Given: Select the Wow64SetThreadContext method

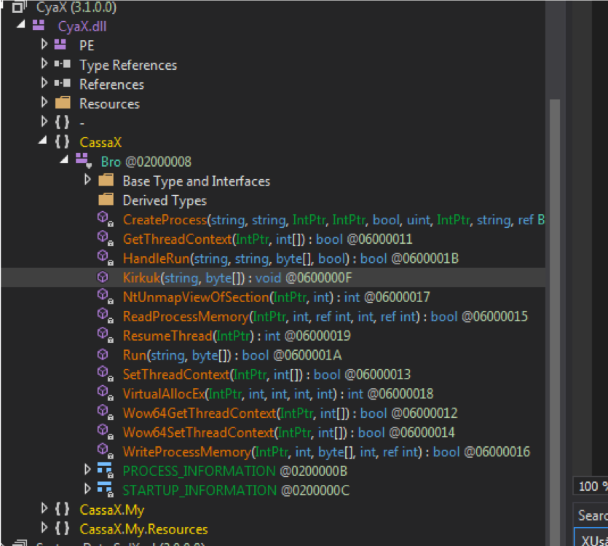Looking at the screenshot, I should click(x=198, y=432).
